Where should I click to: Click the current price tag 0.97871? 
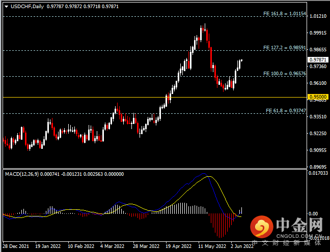[318, 60]
